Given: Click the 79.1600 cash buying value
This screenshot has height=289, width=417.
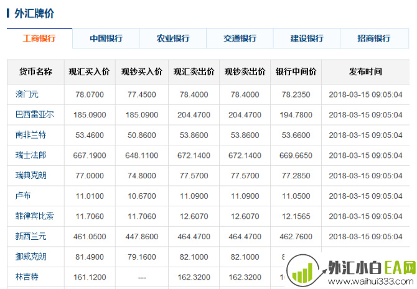Looking at the screenshot, I should [x=142, y=257].
